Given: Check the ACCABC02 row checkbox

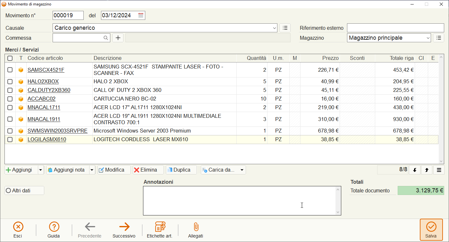Looking at the screenshot, I should tap(10, 99).
